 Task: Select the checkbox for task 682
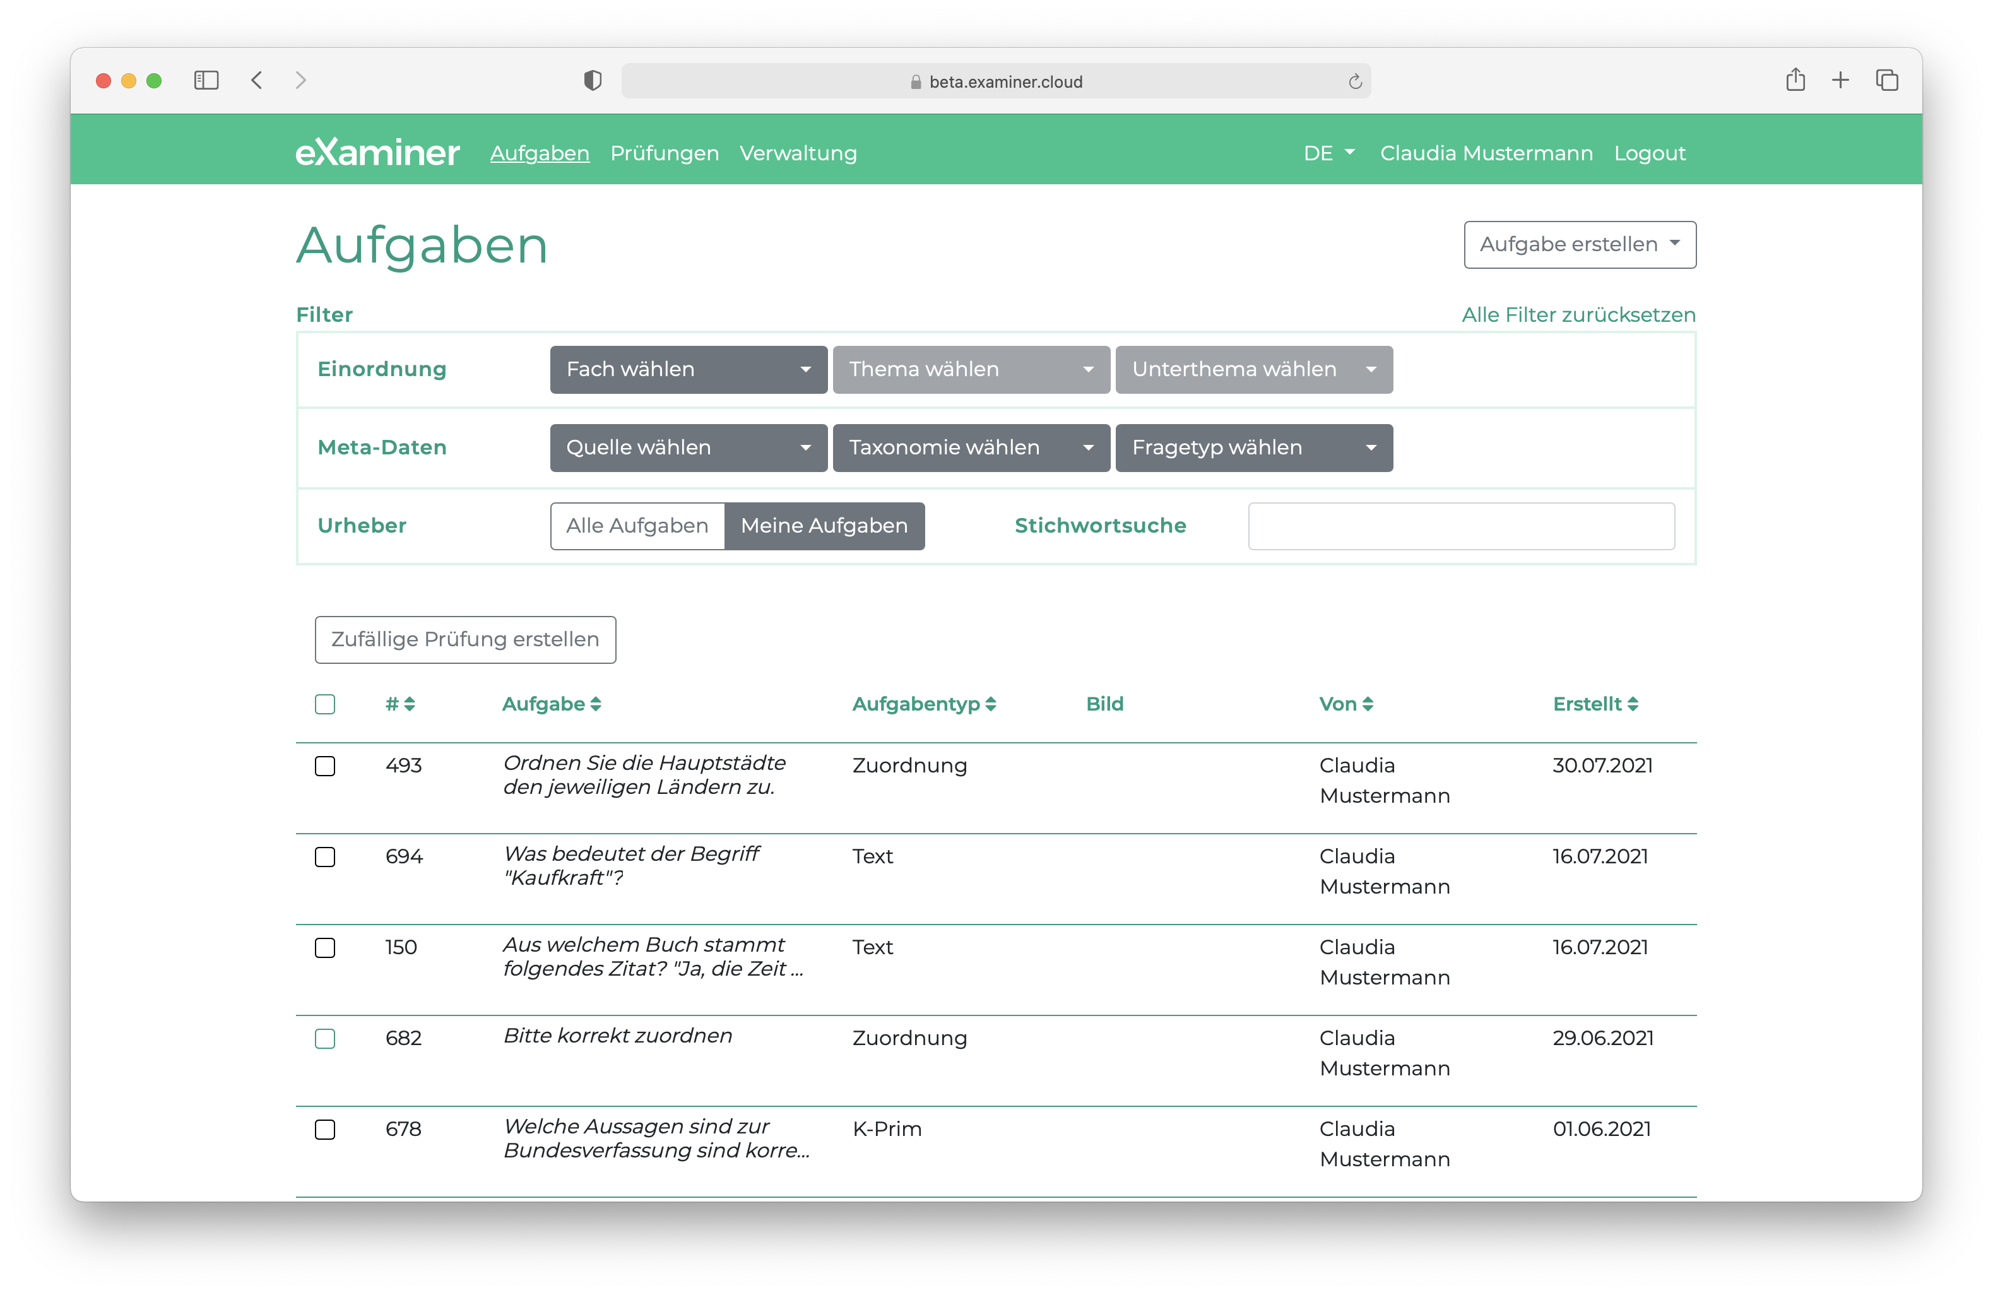click(x=325, y=1039)
